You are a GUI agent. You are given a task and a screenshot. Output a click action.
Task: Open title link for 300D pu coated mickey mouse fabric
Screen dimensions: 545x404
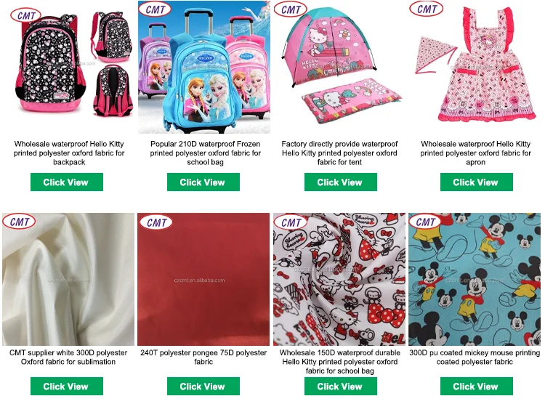coord(475,357)
